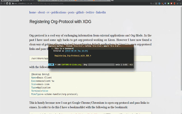Viewport: 182px width, 114px height.
Task: Visit the 'github' link
Action: coord(80,13)
